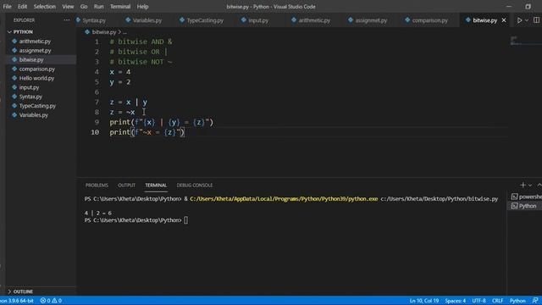Switch to the OUTPUT panel tab

point(126,186)
